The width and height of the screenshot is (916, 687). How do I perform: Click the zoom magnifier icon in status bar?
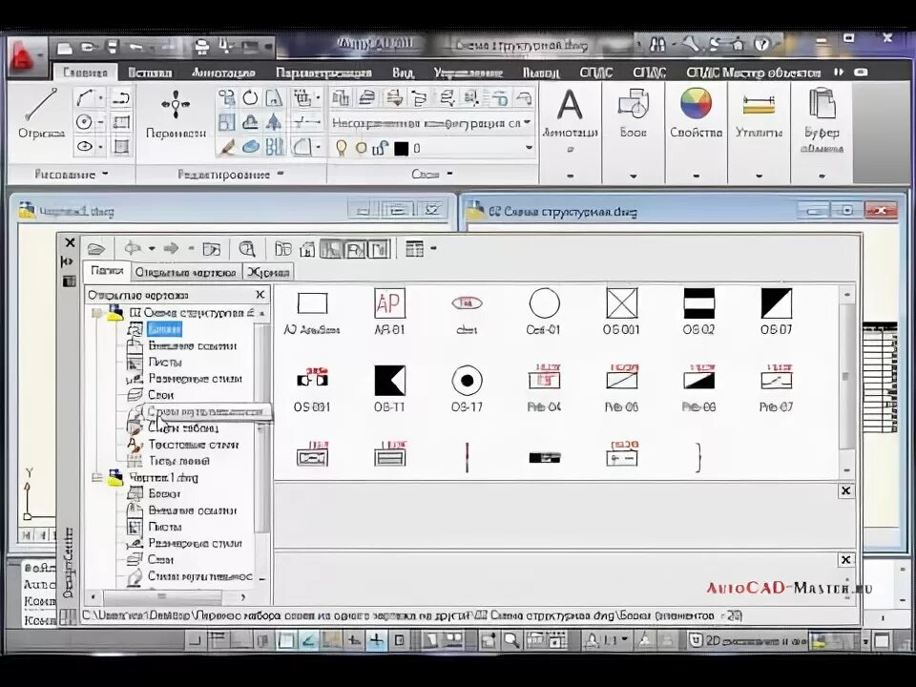pyautogui.click(x=511, y=640)
